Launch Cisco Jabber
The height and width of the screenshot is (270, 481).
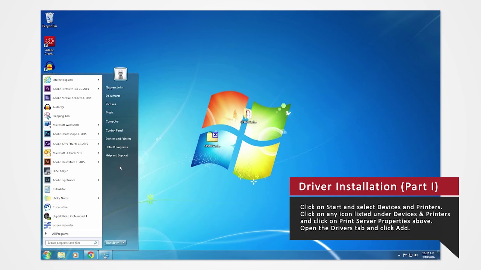coord(72,207)
